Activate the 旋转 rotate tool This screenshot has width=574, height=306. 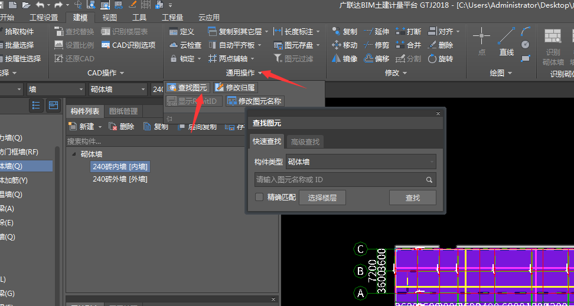(x=441, y=59)
